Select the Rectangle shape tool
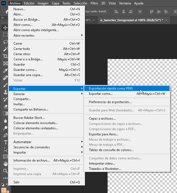The width and height of the screenshot is (177, 193). point(5,157)
